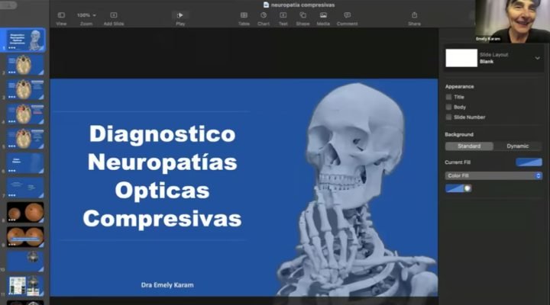The width and height of the screenshot is (550, 305).
Task: Enable the Title checkbox
Action: pos(449,97)
